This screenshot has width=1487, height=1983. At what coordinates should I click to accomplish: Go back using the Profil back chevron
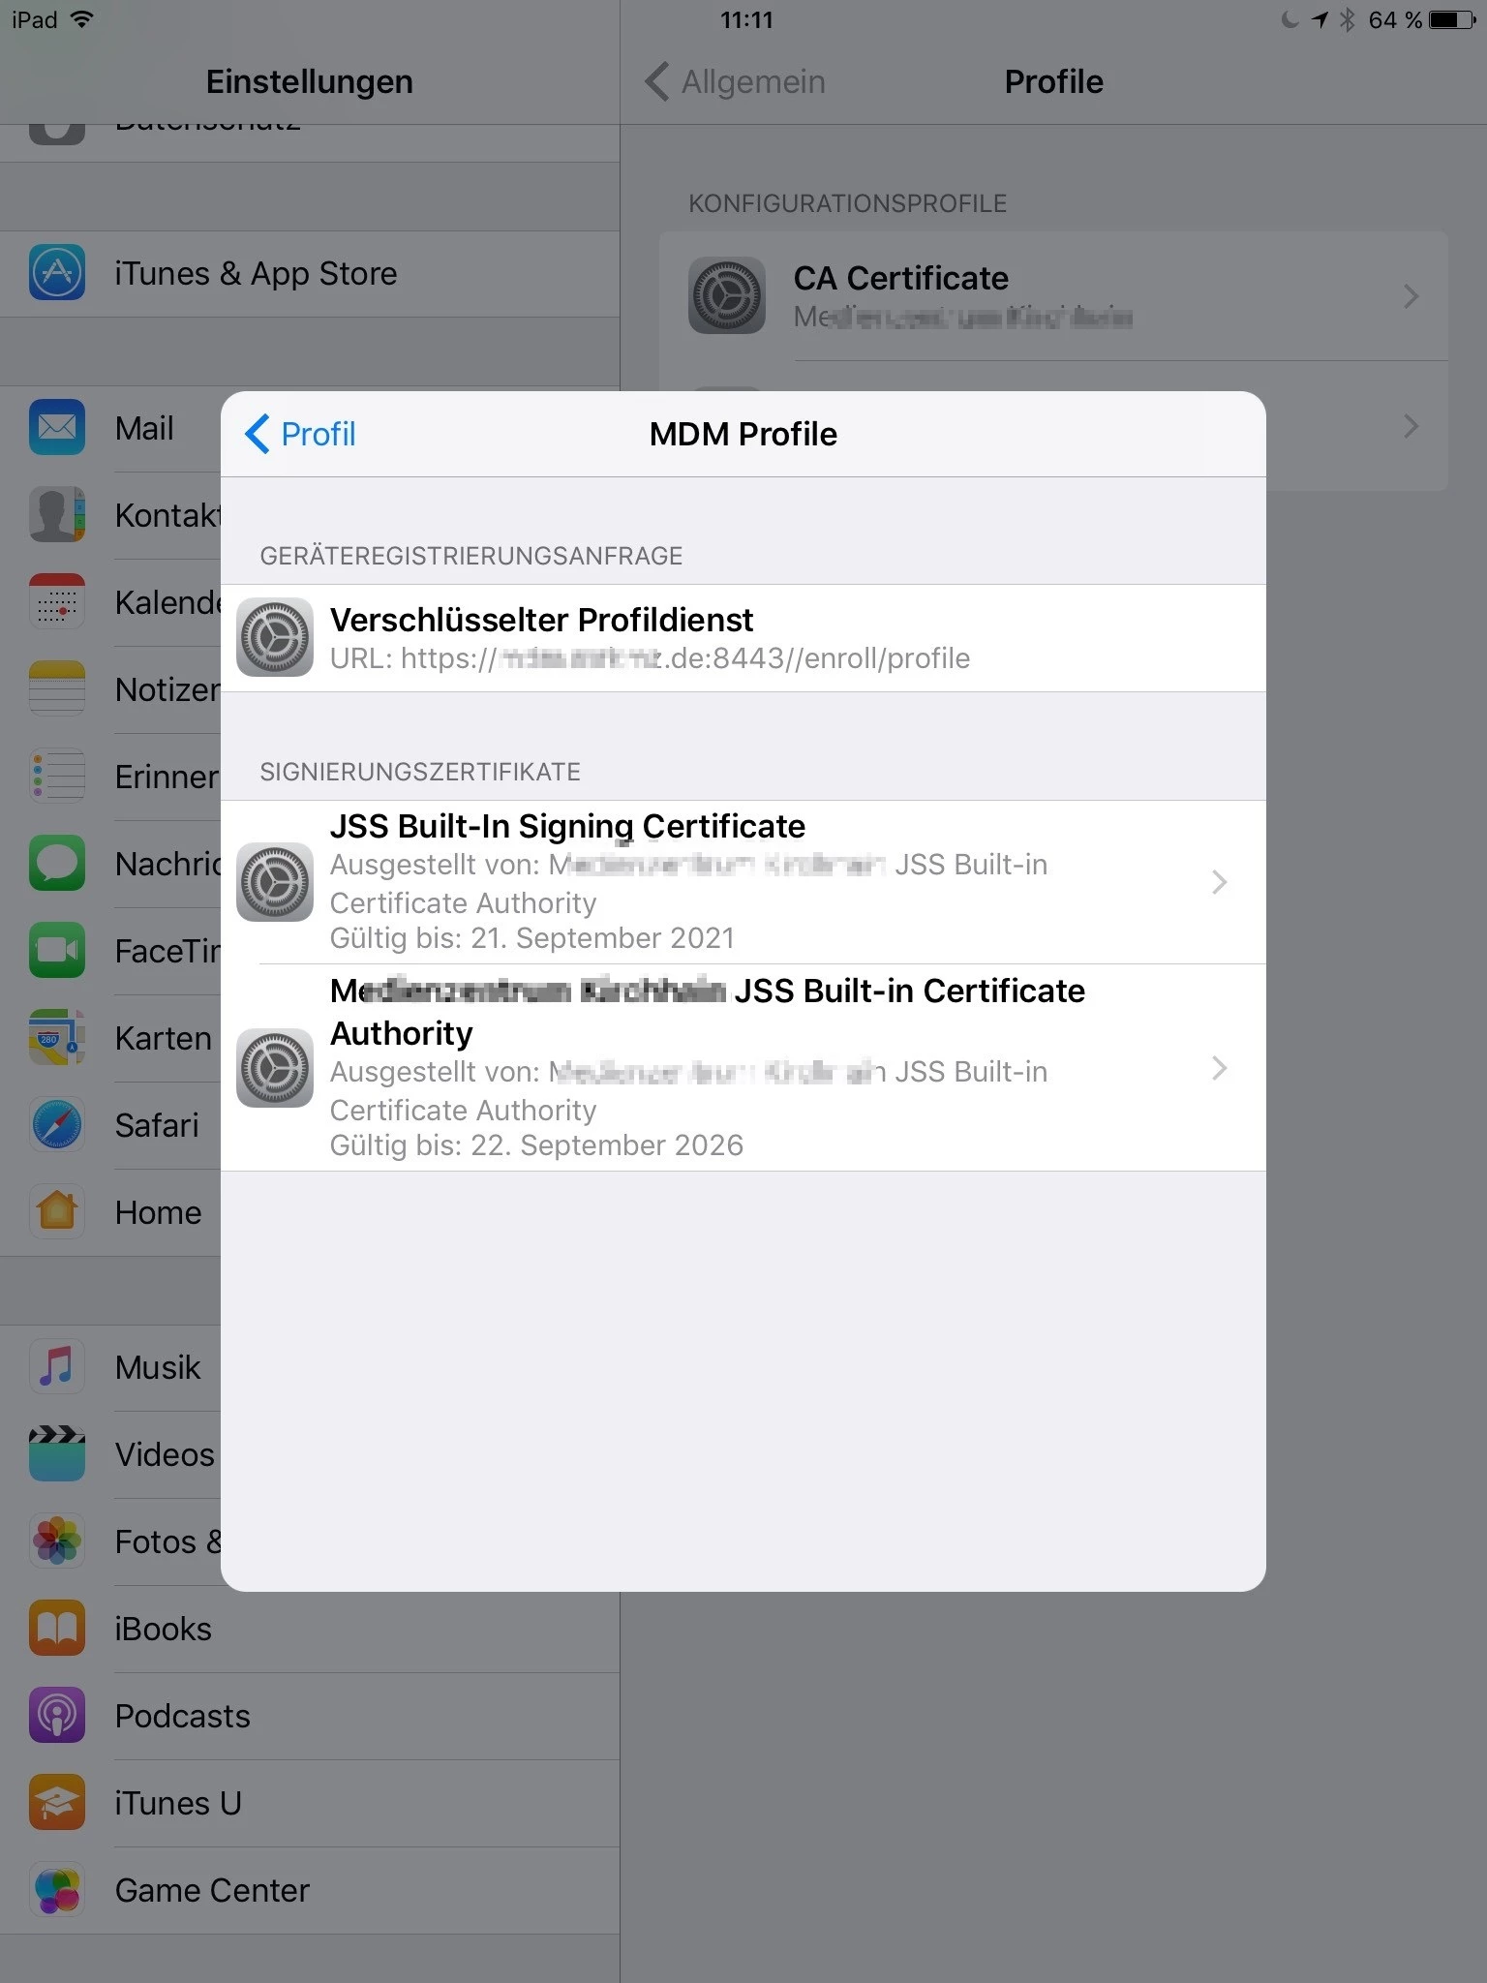(x=257, y=434)
